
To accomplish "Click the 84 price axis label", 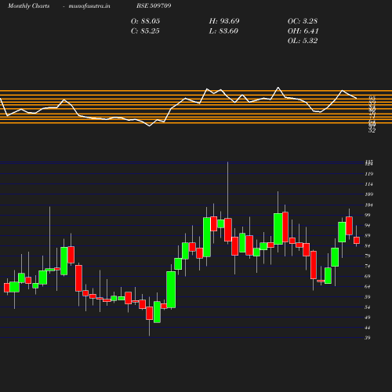I will pos(368,245).
